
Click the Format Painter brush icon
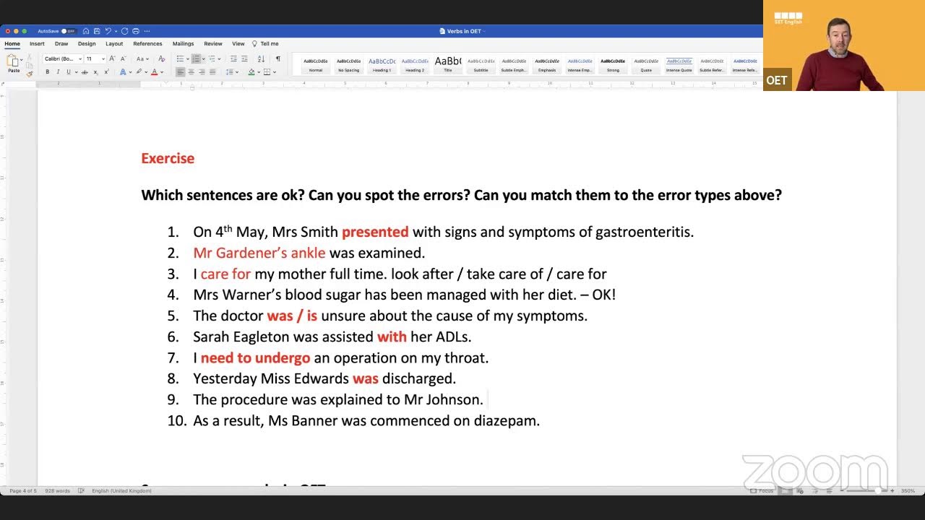[x=30, y=74]
